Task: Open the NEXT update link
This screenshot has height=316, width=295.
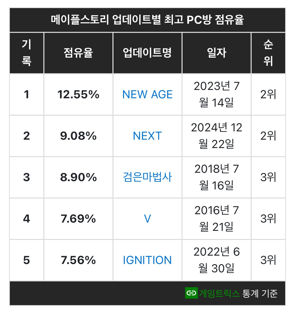Action: click(147, 136)
